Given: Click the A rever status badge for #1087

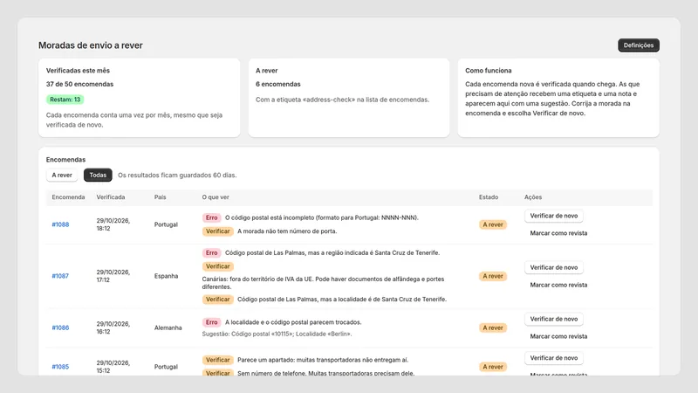Looking at the screenshot, I should tap(493, 276).
